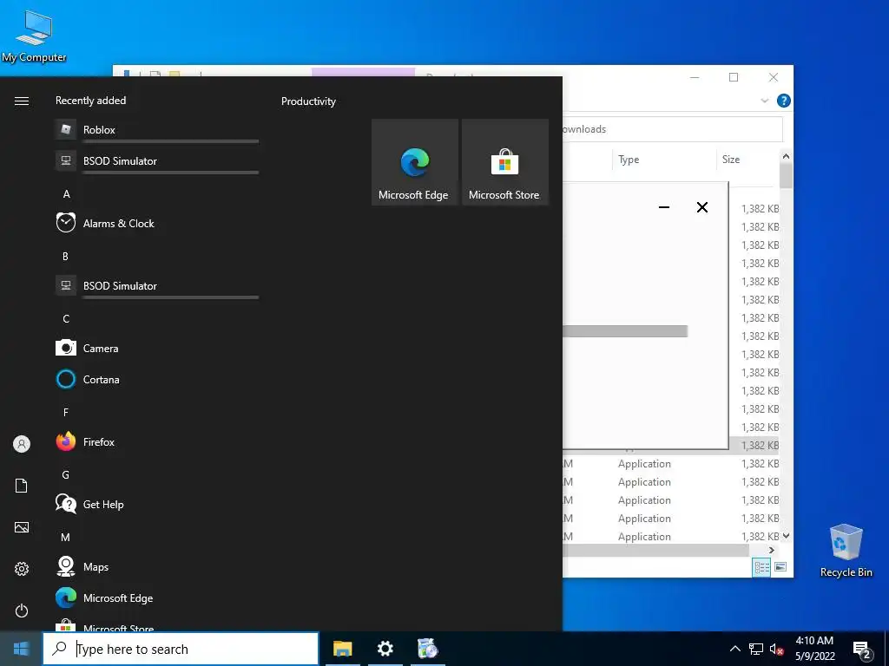The image size is (889, 666).
Task: Click the dialog's gray progress bar
Action: pyautogui.click(x=625, y=331)
